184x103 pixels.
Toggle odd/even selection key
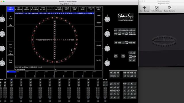point(134,53)
